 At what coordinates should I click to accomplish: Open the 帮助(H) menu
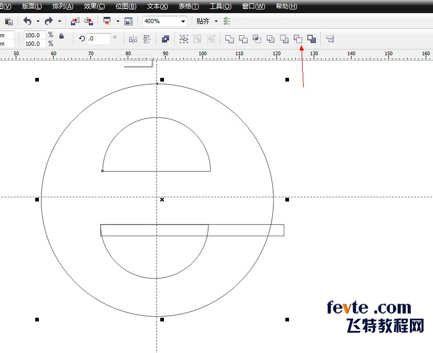tap(286, 6)
